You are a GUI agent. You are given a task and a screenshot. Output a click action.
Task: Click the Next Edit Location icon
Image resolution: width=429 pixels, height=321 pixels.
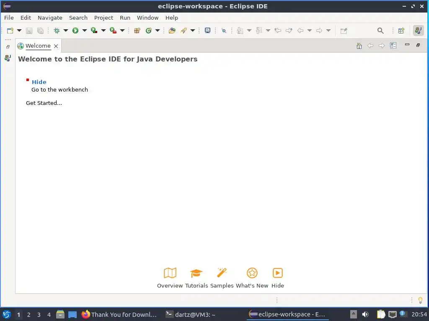point(289,31)
